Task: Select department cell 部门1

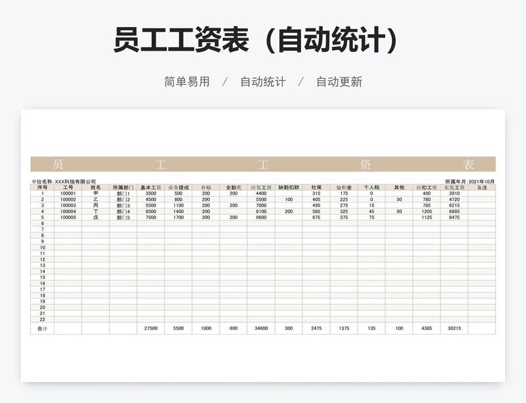Action: [123, 194]
